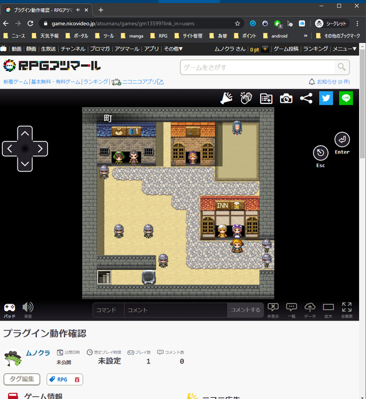Image resolution: width=366 pixels, height=399 pixels.
Task: Mute the tab via the speaker icon
Action: tap(78, 10)
